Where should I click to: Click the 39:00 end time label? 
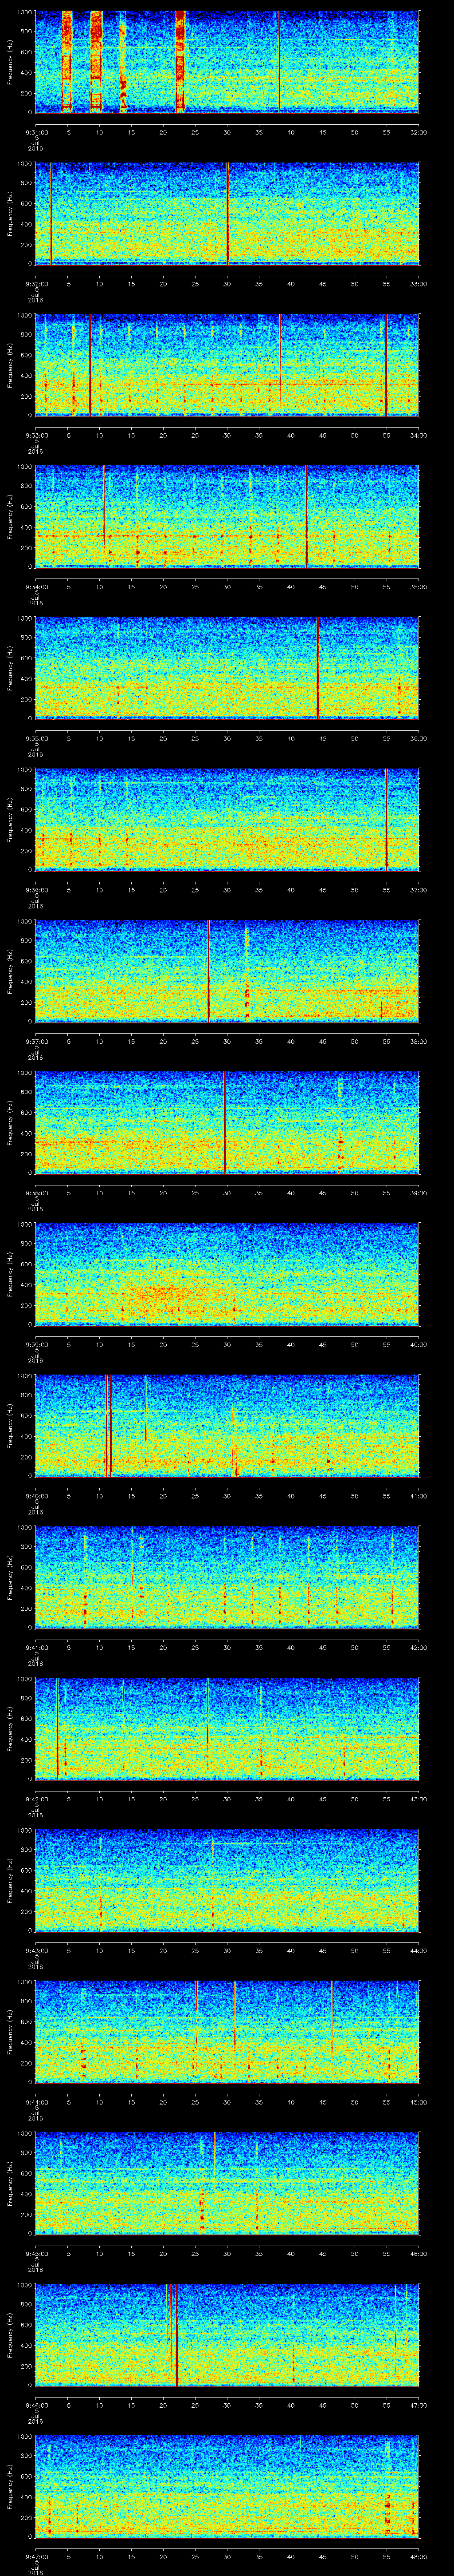tap(419, 1192)
